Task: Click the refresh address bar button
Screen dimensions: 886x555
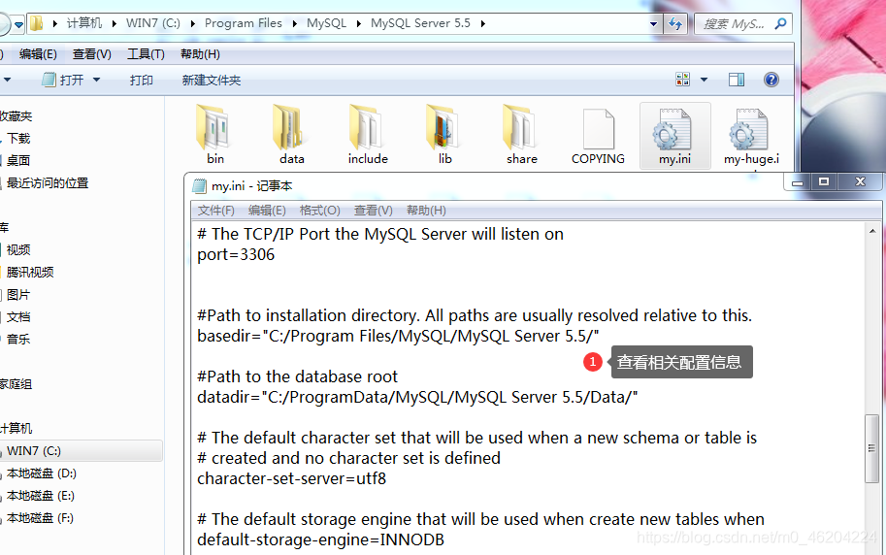Action: pyautogui.click(x=674, y=23)
